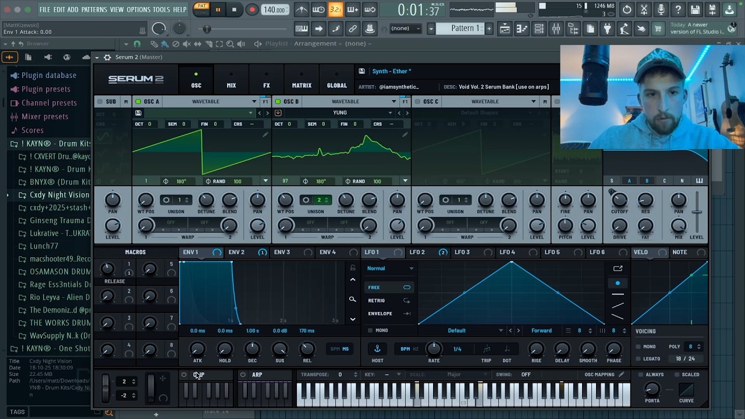Image resolution: width=745 pixels, height=419 pixels.
Task: Open the LFO Normal mode dropdown
Action: coord(390,268)
